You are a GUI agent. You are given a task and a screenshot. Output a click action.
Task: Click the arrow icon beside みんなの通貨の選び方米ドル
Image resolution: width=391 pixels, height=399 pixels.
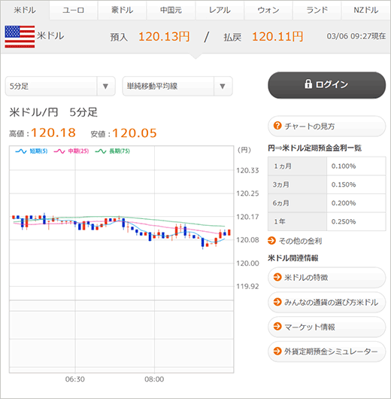point(277,302)
